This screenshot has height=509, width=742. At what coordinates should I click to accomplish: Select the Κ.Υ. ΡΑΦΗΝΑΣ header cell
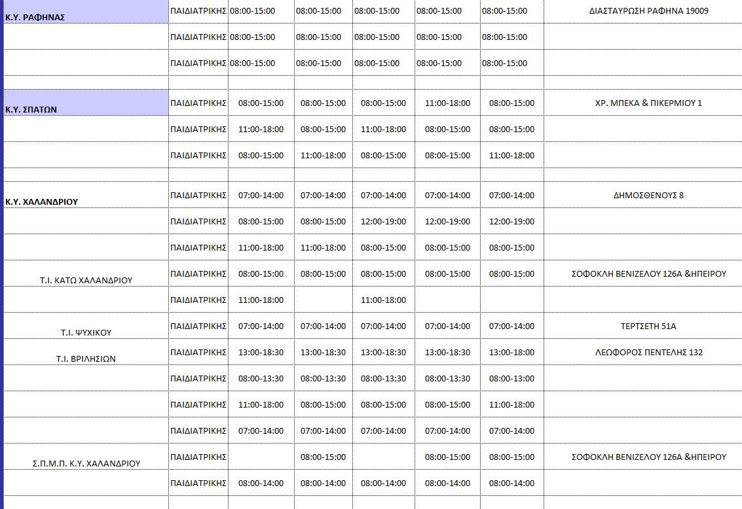(85, 12)
